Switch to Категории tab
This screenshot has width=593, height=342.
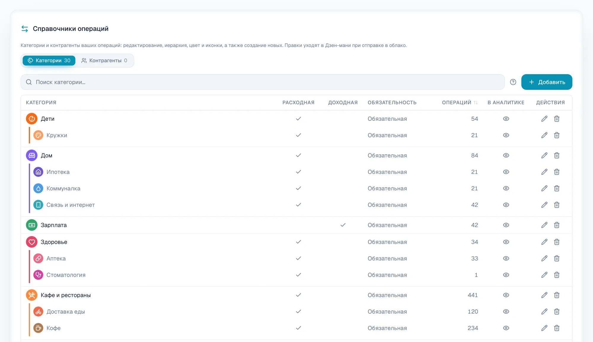coord(49,61)
